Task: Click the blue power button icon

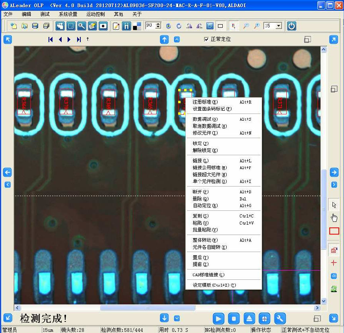Action: (292, 26)
